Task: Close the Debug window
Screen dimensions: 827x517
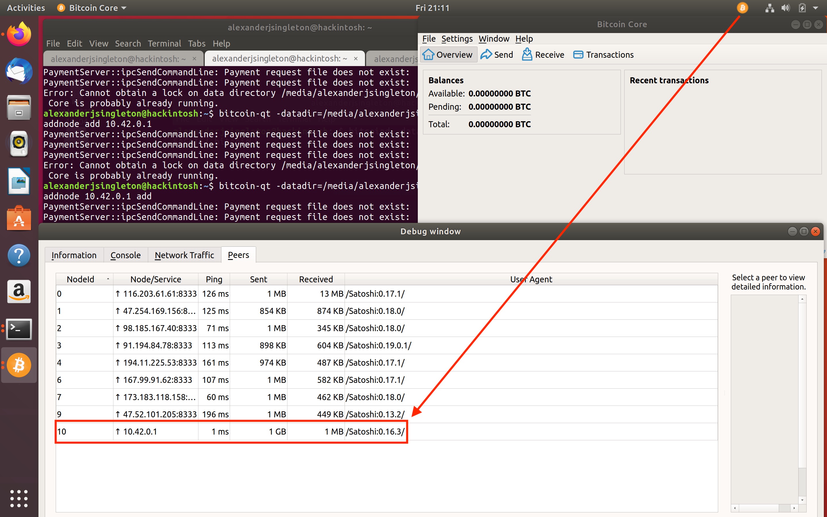Action: 816,232
